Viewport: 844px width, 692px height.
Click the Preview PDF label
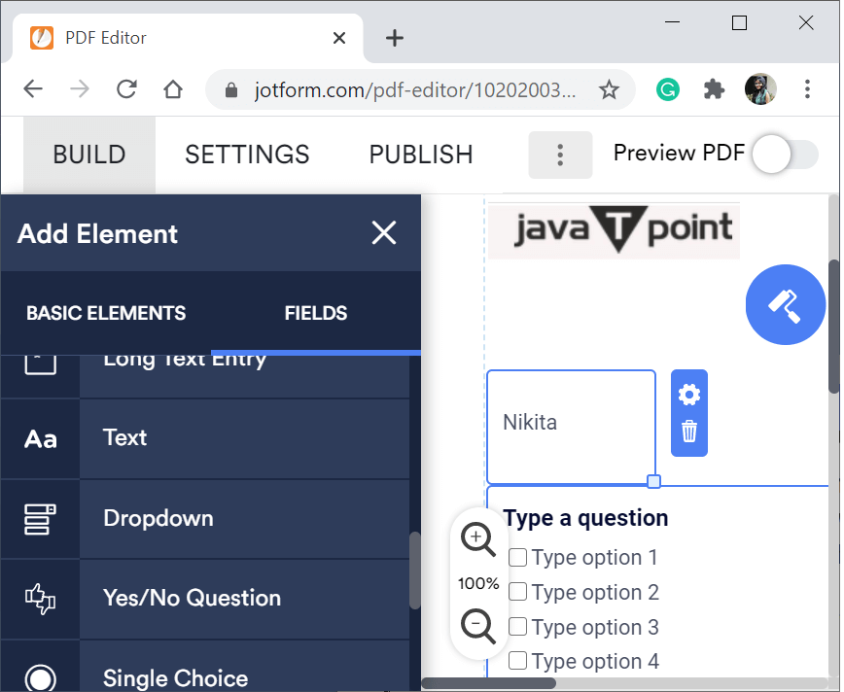click(x=679, y=154)
